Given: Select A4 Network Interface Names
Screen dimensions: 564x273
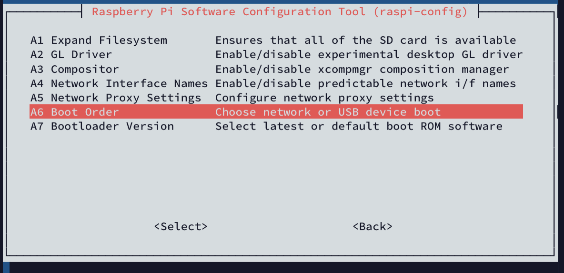Looking at the screenshot, I should tap(119, 83).
